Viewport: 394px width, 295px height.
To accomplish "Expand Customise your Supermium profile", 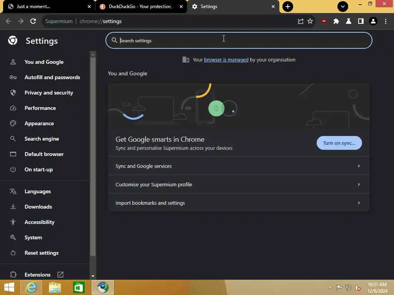I will tap(239, 184).
